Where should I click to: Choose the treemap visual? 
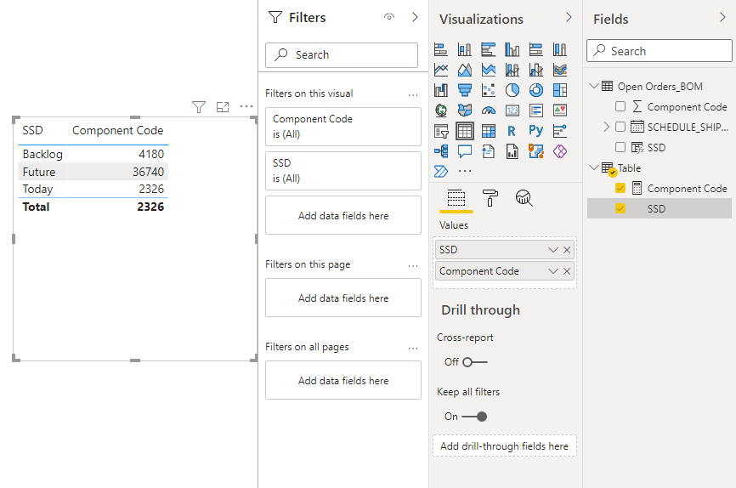pos(560,90)
